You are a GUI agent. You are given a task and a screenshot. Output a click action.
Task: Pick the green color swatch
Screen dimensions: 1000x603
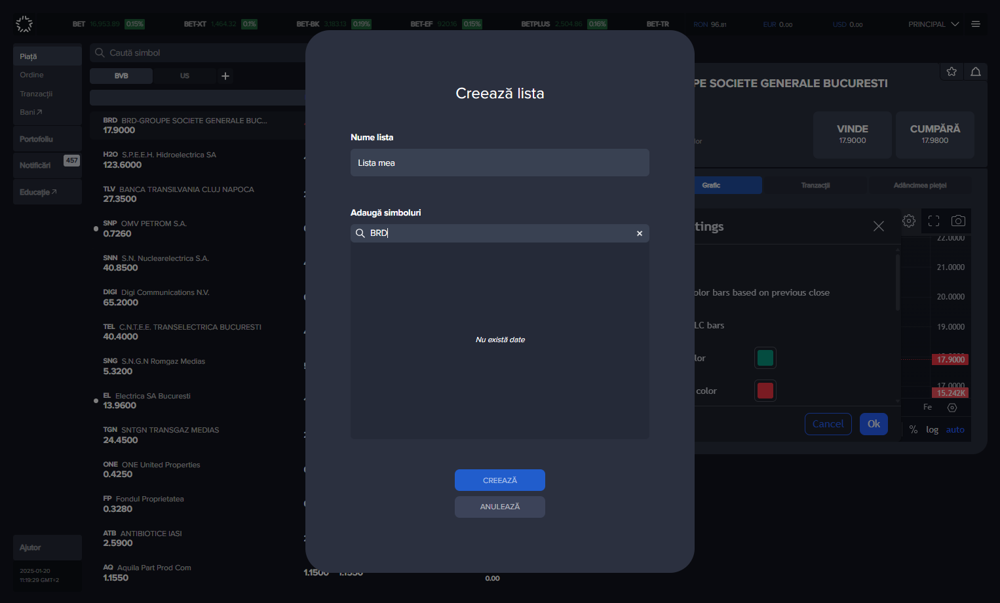(765, 358)
